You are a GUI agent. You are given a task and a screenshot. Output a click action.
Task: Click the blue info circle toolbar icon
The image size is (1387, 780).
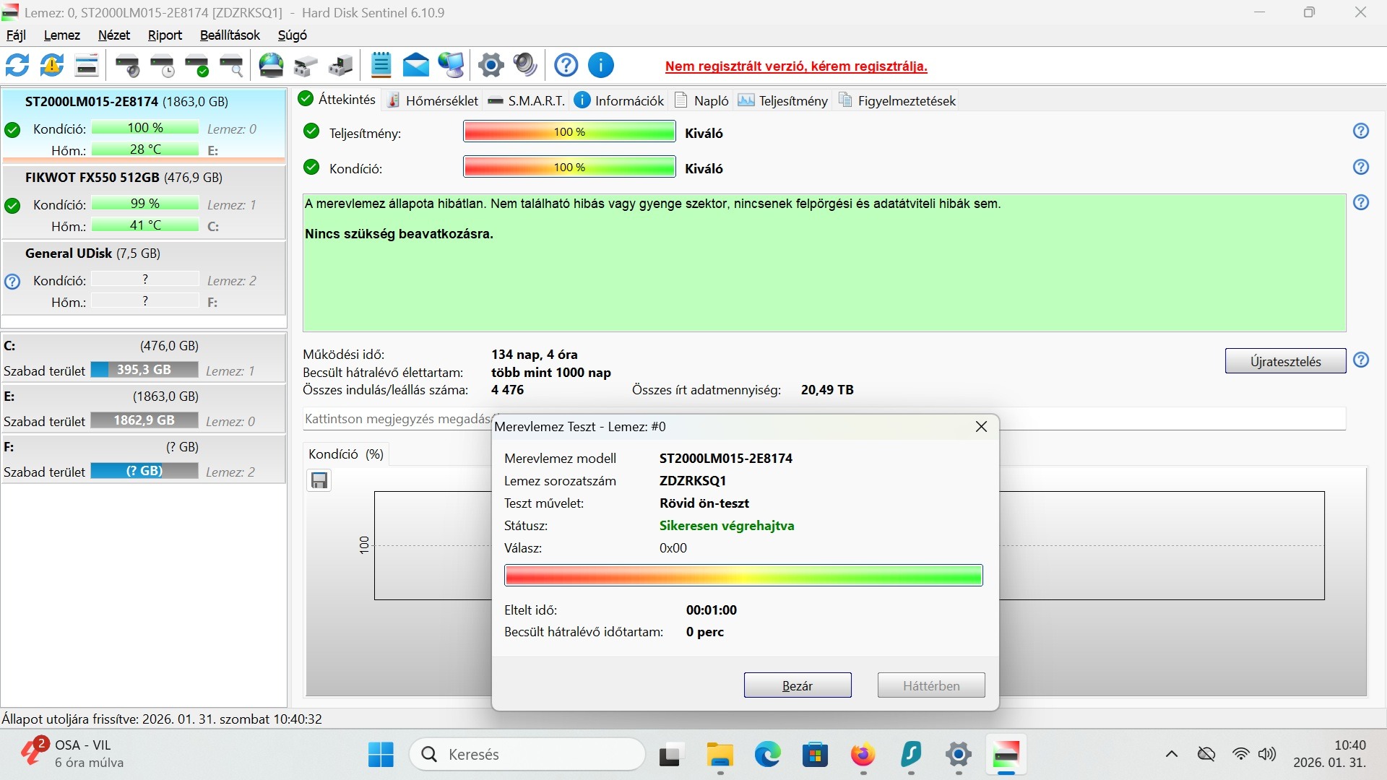coord(600,66)
